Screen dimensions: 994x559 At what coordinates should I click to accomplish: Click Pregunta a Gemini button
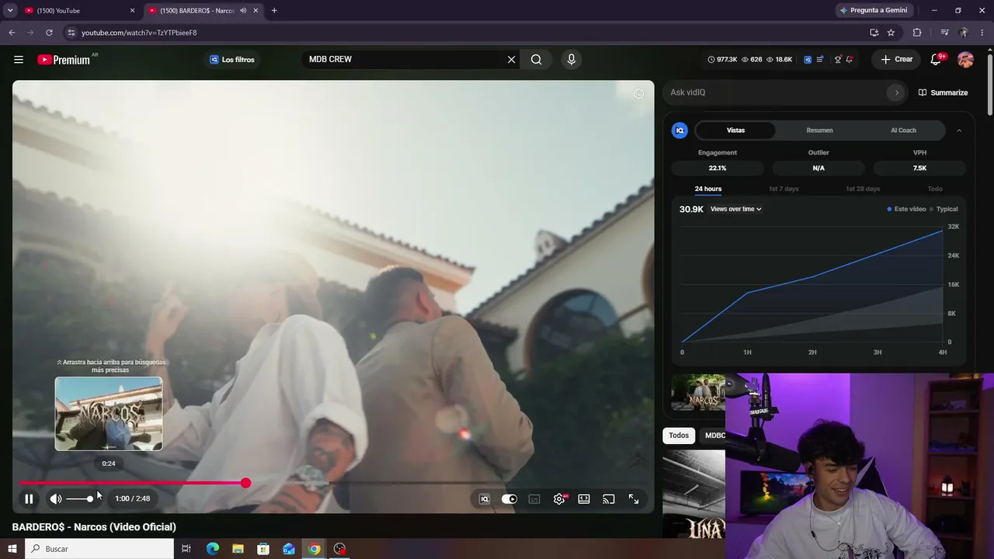(x=874, y=11)
